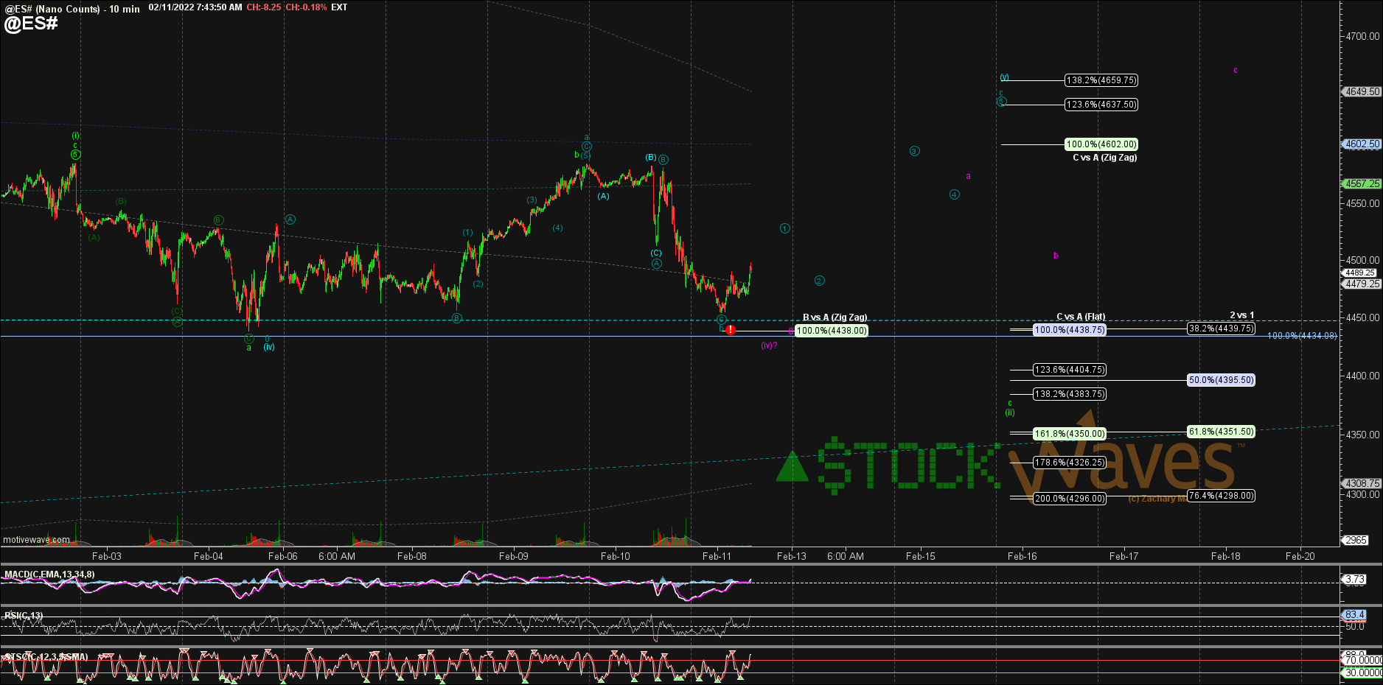The height and width of the screenshot is (685, 1383).
Task: Click the 4602.50 price axis tag
Action: tap(1361, 144)
